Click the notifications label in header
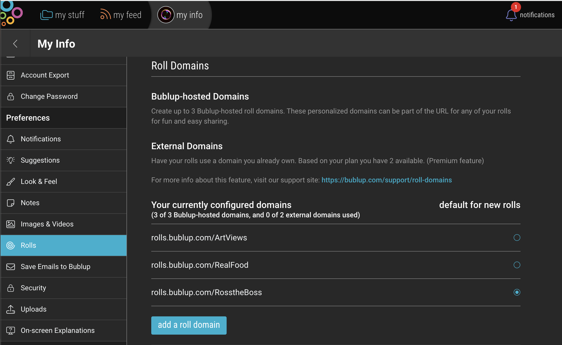 pyautogui.click(x=537, y=15)
